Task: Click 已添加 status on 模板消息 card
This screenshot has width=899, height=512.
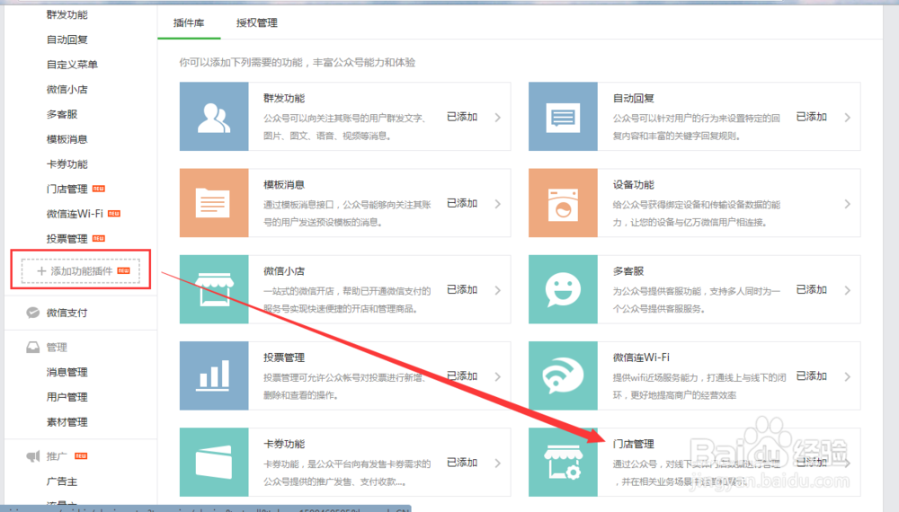Action: point(462,203)
